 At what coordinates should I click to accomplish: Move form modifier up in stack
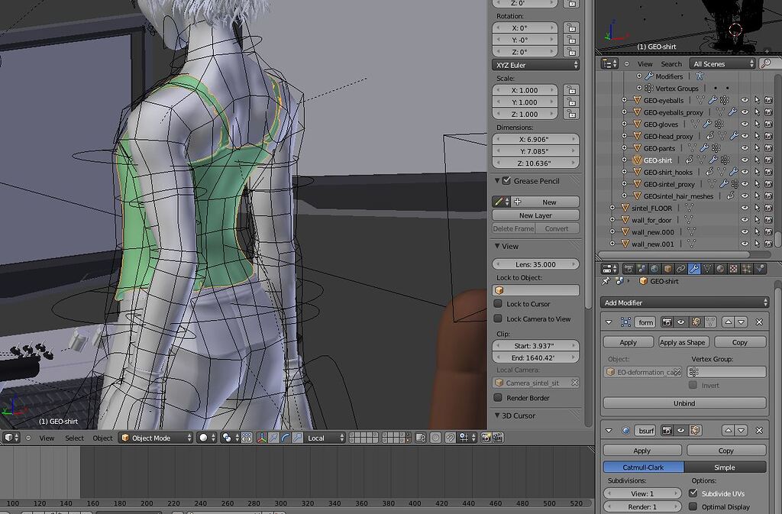click(x=728, y=322)
